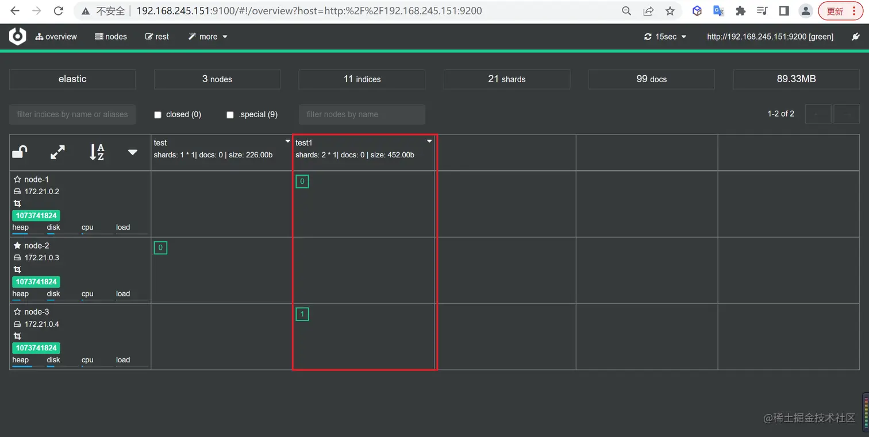869x437 pixels.
Task: Select shard 0 of test1 on node-1
Action: (302, 181)
